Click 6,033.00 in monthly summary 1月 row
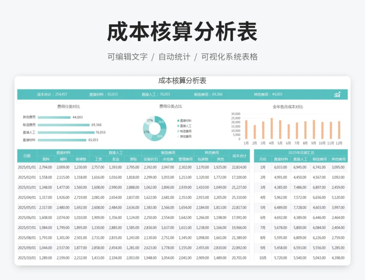Viewport: 365px width, 280px height. [281, 167]
